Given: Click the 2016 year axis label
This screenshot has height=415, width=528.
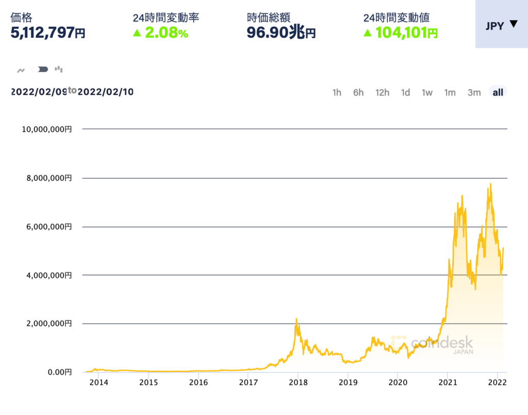Looking at the screenshot, I should click(x=199, y=383).
